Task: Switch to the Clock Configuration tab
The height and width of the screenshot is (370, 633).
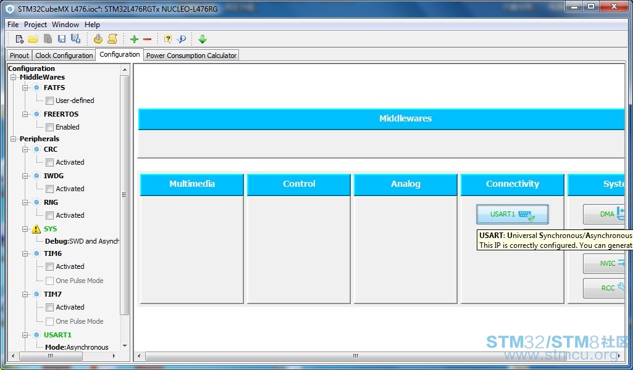Action: tap(64, 55)
